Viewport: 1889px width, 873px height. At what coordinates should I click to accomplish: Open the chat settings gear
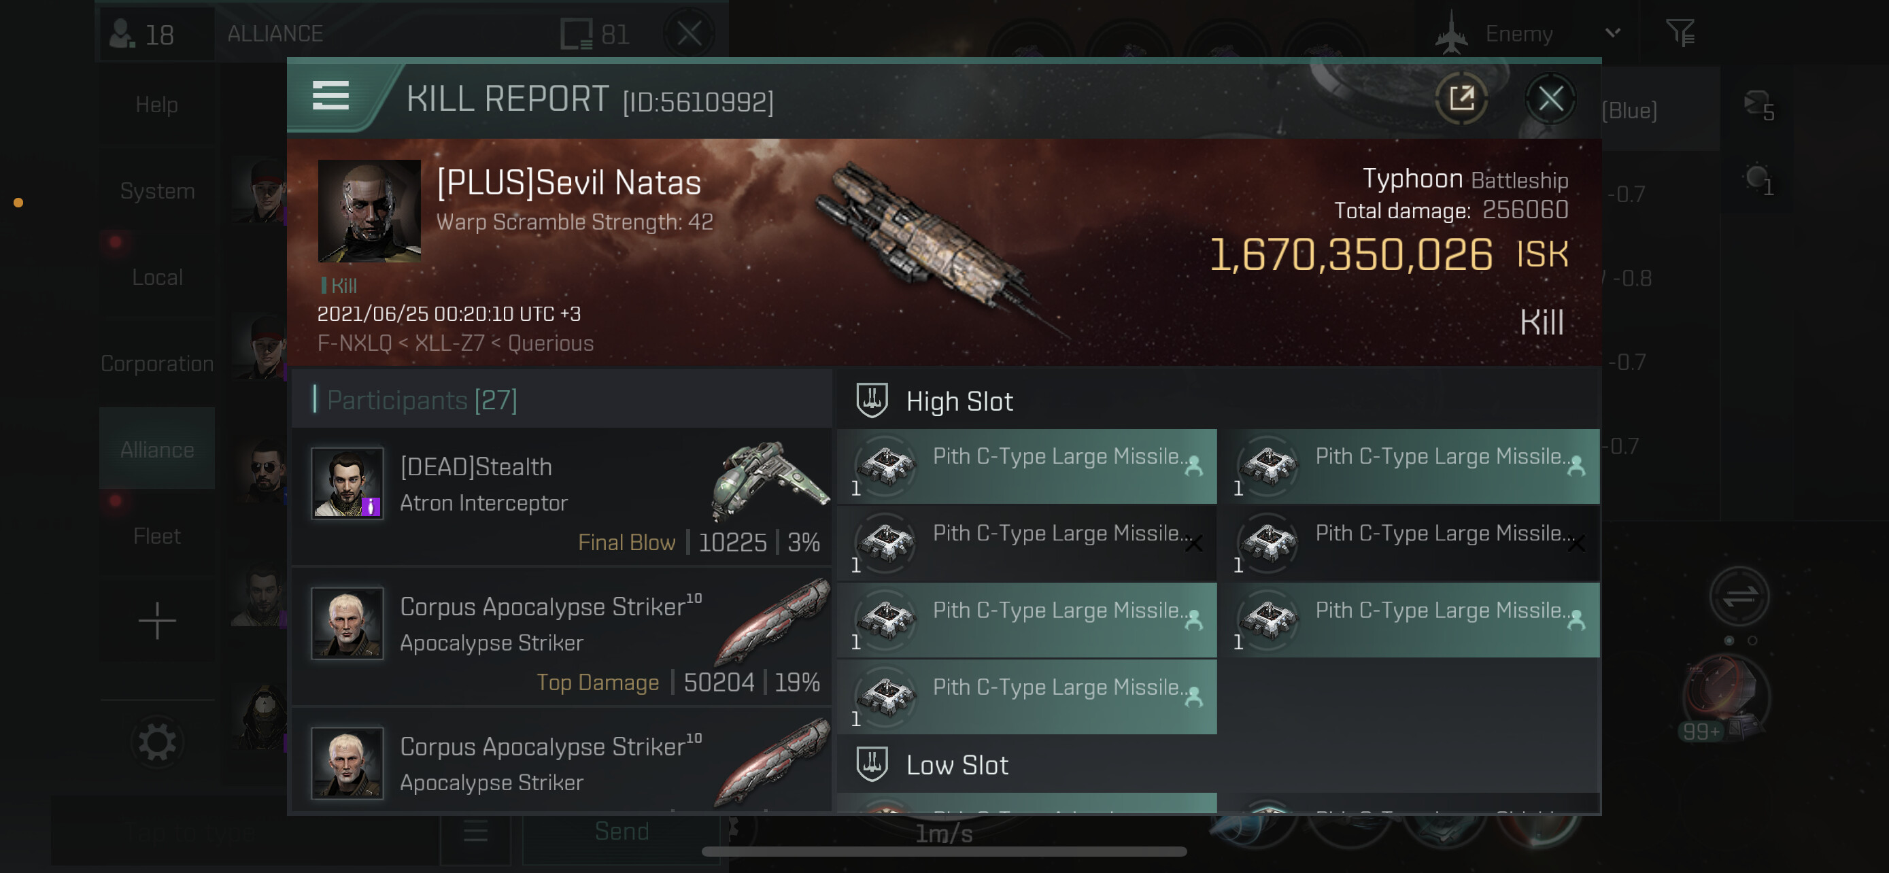pos(157,742)
